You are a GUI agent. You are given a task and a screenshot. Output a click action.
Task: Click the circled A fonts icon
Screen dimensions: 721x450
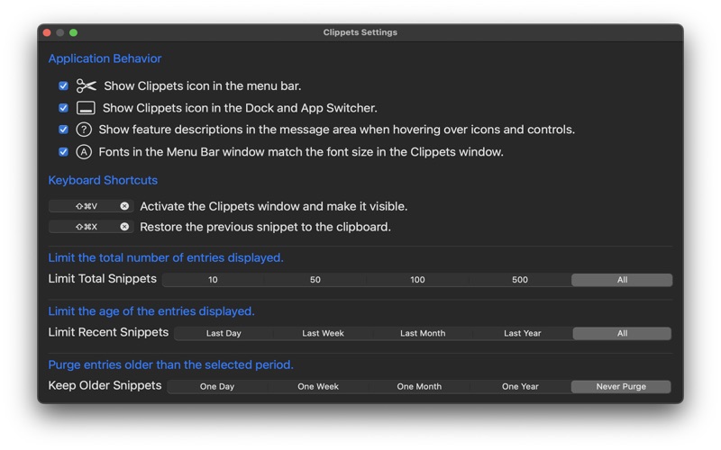click(x=84, y=152)
